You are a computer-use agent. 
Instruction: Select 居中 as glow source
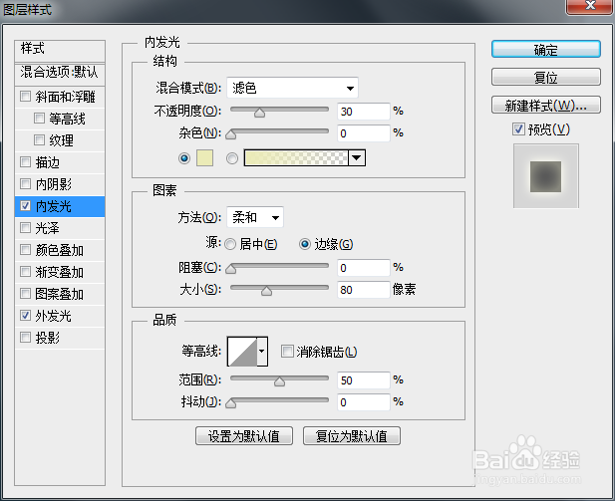230,244
